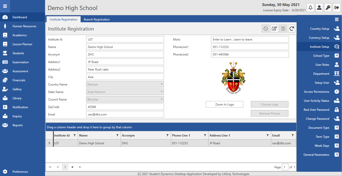Go to next page in grid pager
Viewport: 342px width, 176px height.
tap(73, 167)
